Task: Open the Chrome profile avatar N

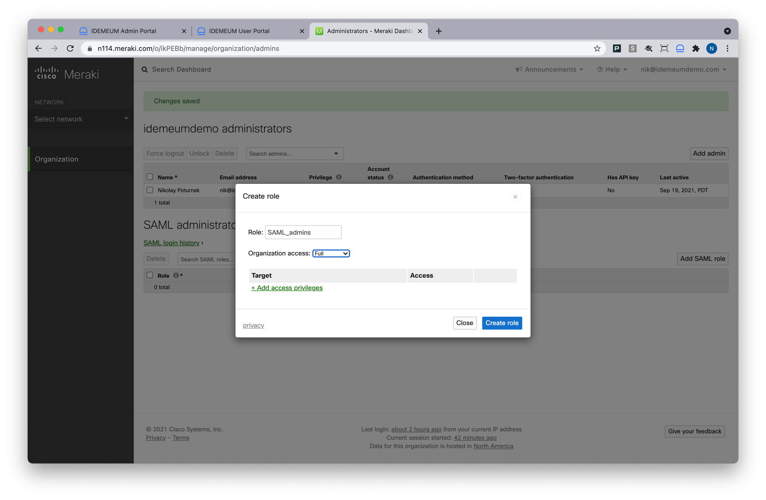Action: 711,48
